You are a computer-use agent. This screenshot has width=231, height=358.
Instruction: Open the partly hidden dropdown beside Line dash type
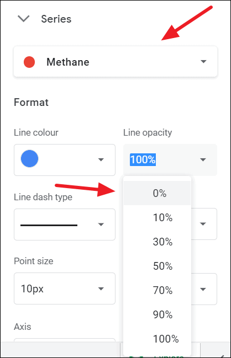tap(204, 224)
